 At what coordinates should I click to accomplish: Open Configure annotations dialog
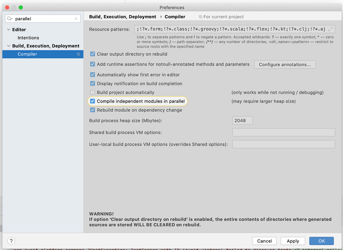(x=285, y=64)
